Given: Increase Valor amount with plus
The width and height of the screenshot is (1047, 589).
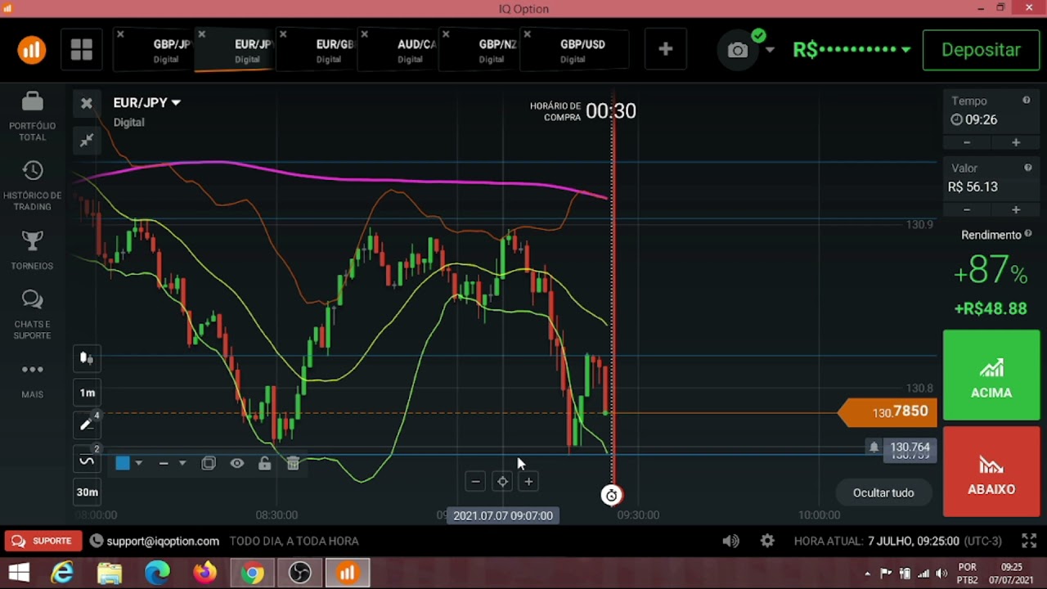Looking at the screenshot, I should [1016, 209].
